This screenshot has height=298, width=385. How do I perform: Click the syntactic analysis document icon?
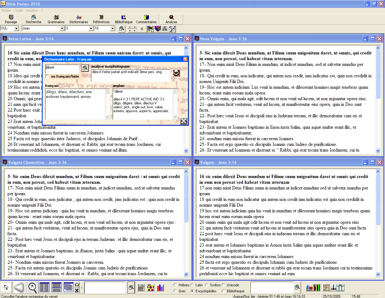(150, 29)
